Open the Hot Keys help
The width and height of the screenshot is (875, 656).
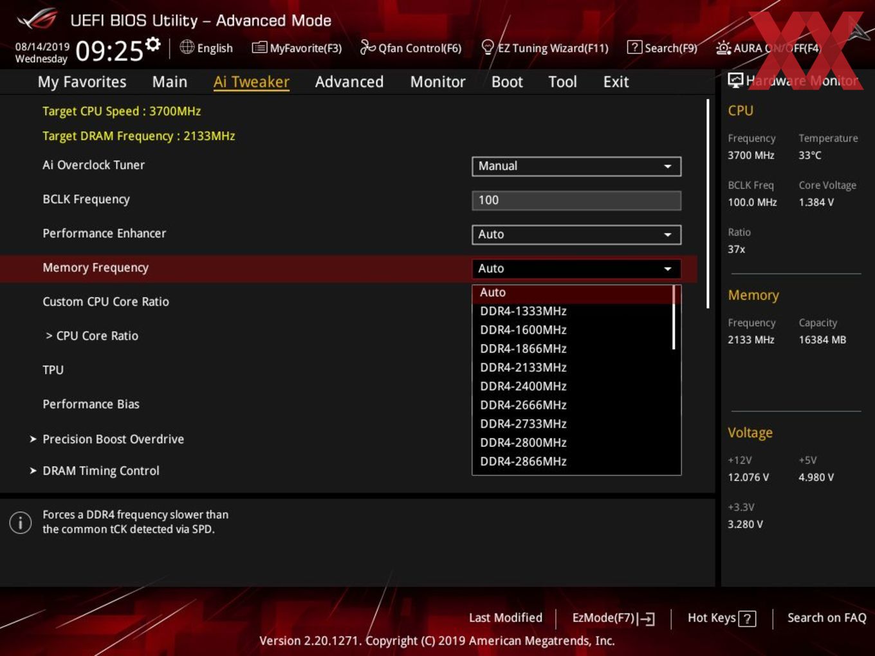tap(722, 618)
